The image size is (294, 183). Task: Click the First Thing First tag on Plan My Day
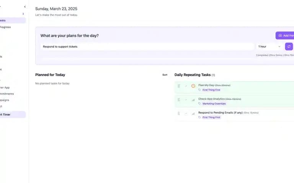(x=211, y=90)
